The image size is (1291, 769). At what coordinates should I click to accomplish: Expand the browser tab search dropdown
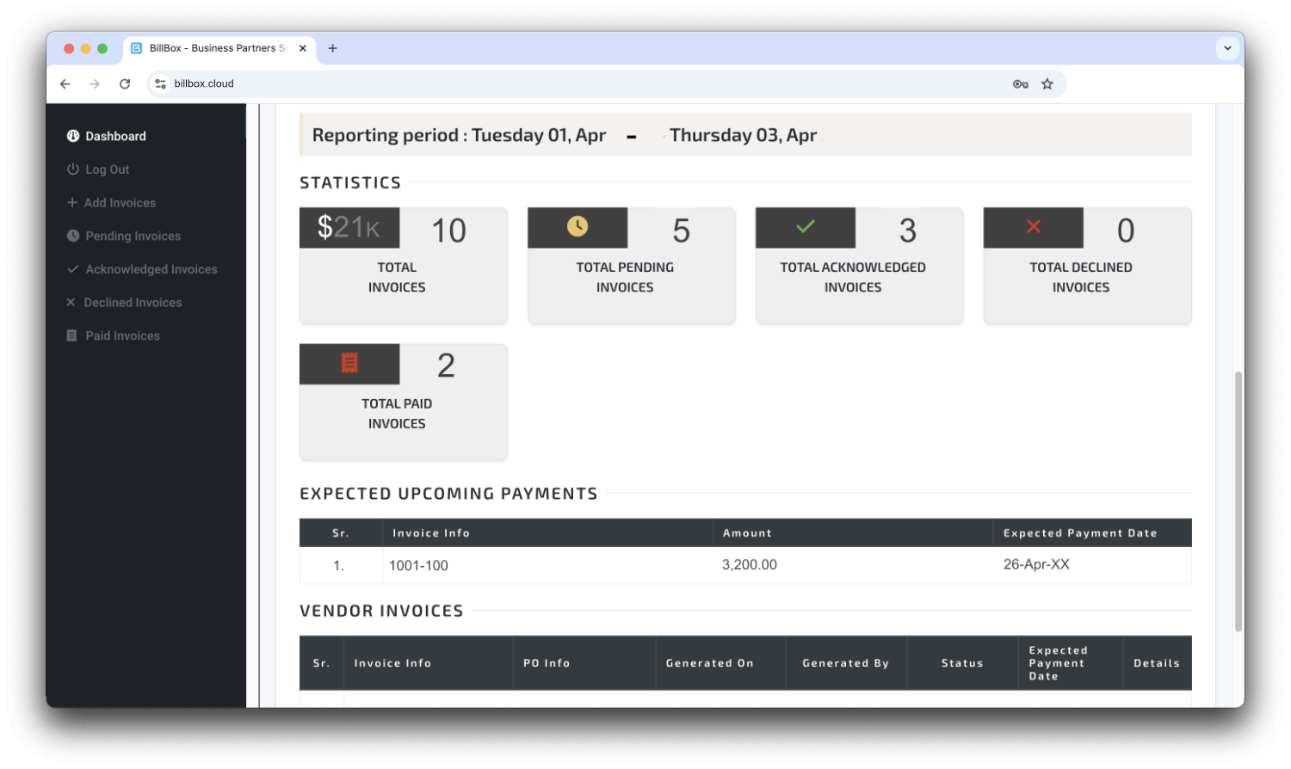pos(1227,48)
